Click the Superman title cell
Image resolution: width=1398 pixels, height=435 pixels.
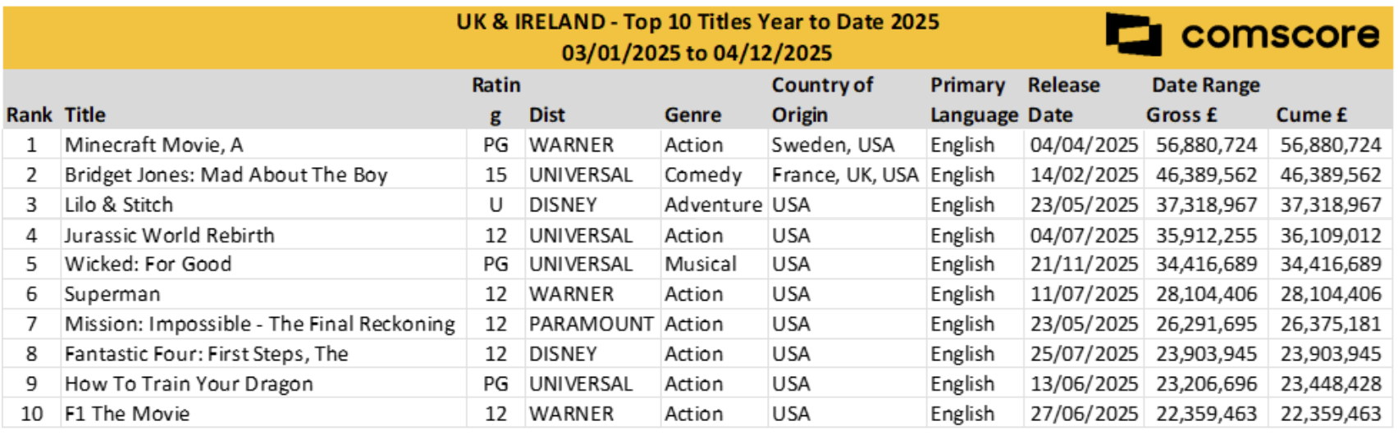click(x=112, y=294)
